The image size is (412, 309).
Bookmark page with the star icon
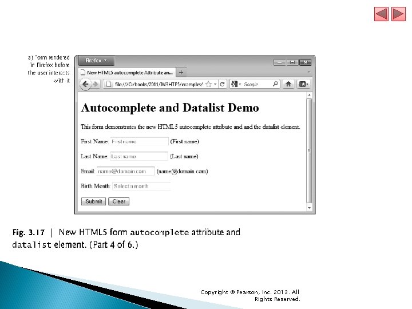208,84
